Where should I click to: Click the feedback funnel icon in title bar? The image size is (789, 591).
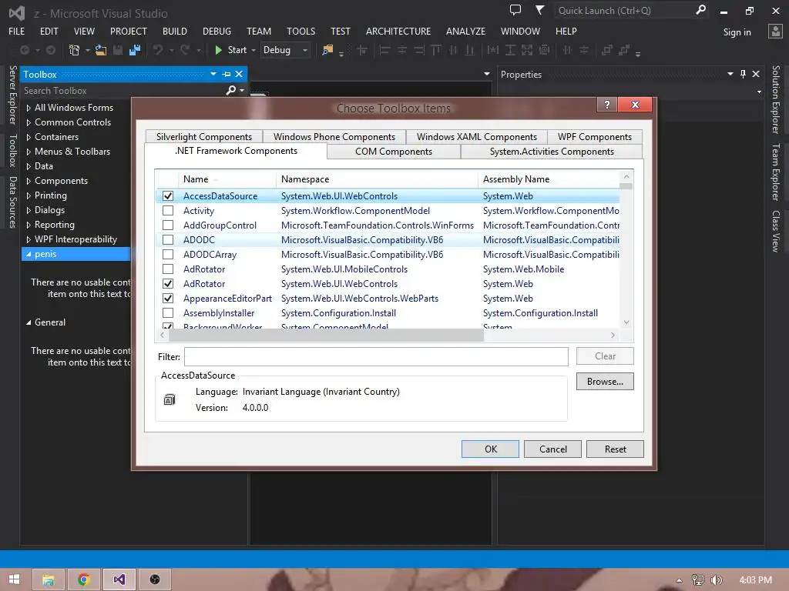[539, 9]
